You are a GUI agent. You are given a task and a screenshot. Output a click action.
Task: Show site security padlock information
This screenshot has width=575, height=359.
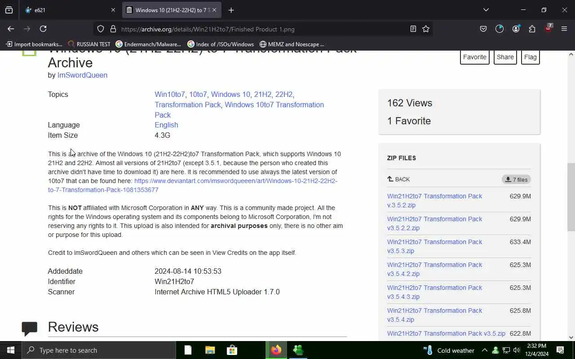[x=113, y=29]
